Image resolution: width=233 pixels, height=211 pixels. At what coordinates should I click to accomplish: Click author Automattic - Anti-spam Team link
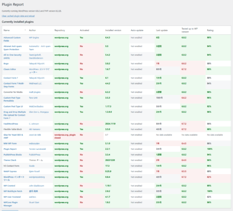[x=40, y=48]
